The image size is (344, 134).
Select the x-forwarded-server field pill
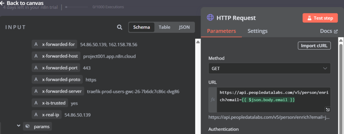coord(58,91)
